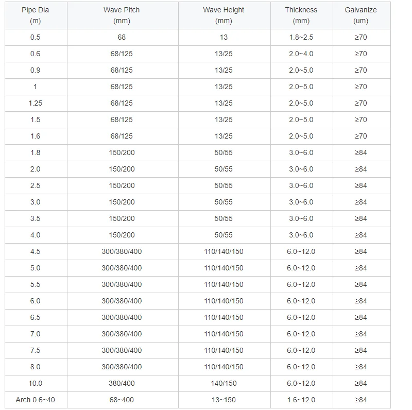The image size is (412, 410).
Task: Click the Wave Height header cell
Action: 224,15
